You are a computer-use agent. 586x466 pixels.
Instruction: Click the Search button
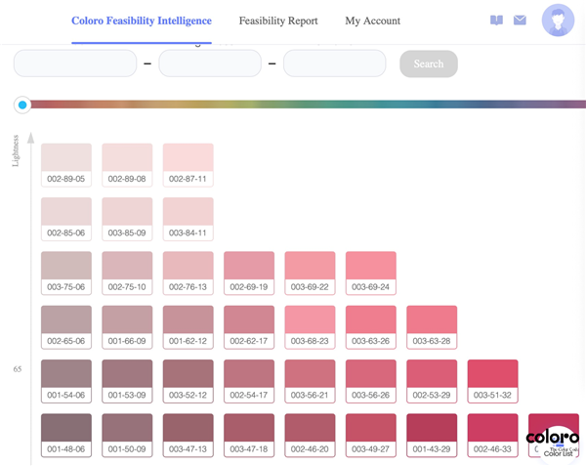429,64
